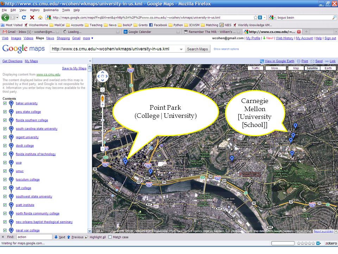The width and height of the screenshot is (338, 254).
Task: Bookmark page with star icon in URL bar
Action: [x=256, y=18]
